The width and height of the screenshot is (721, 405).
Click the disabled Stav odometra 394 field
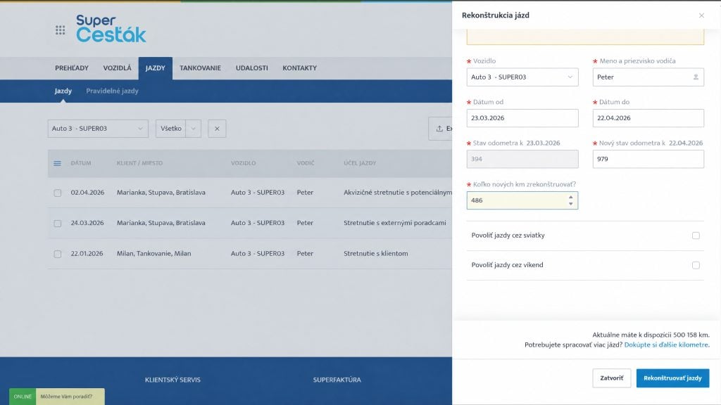coord(522,159)
